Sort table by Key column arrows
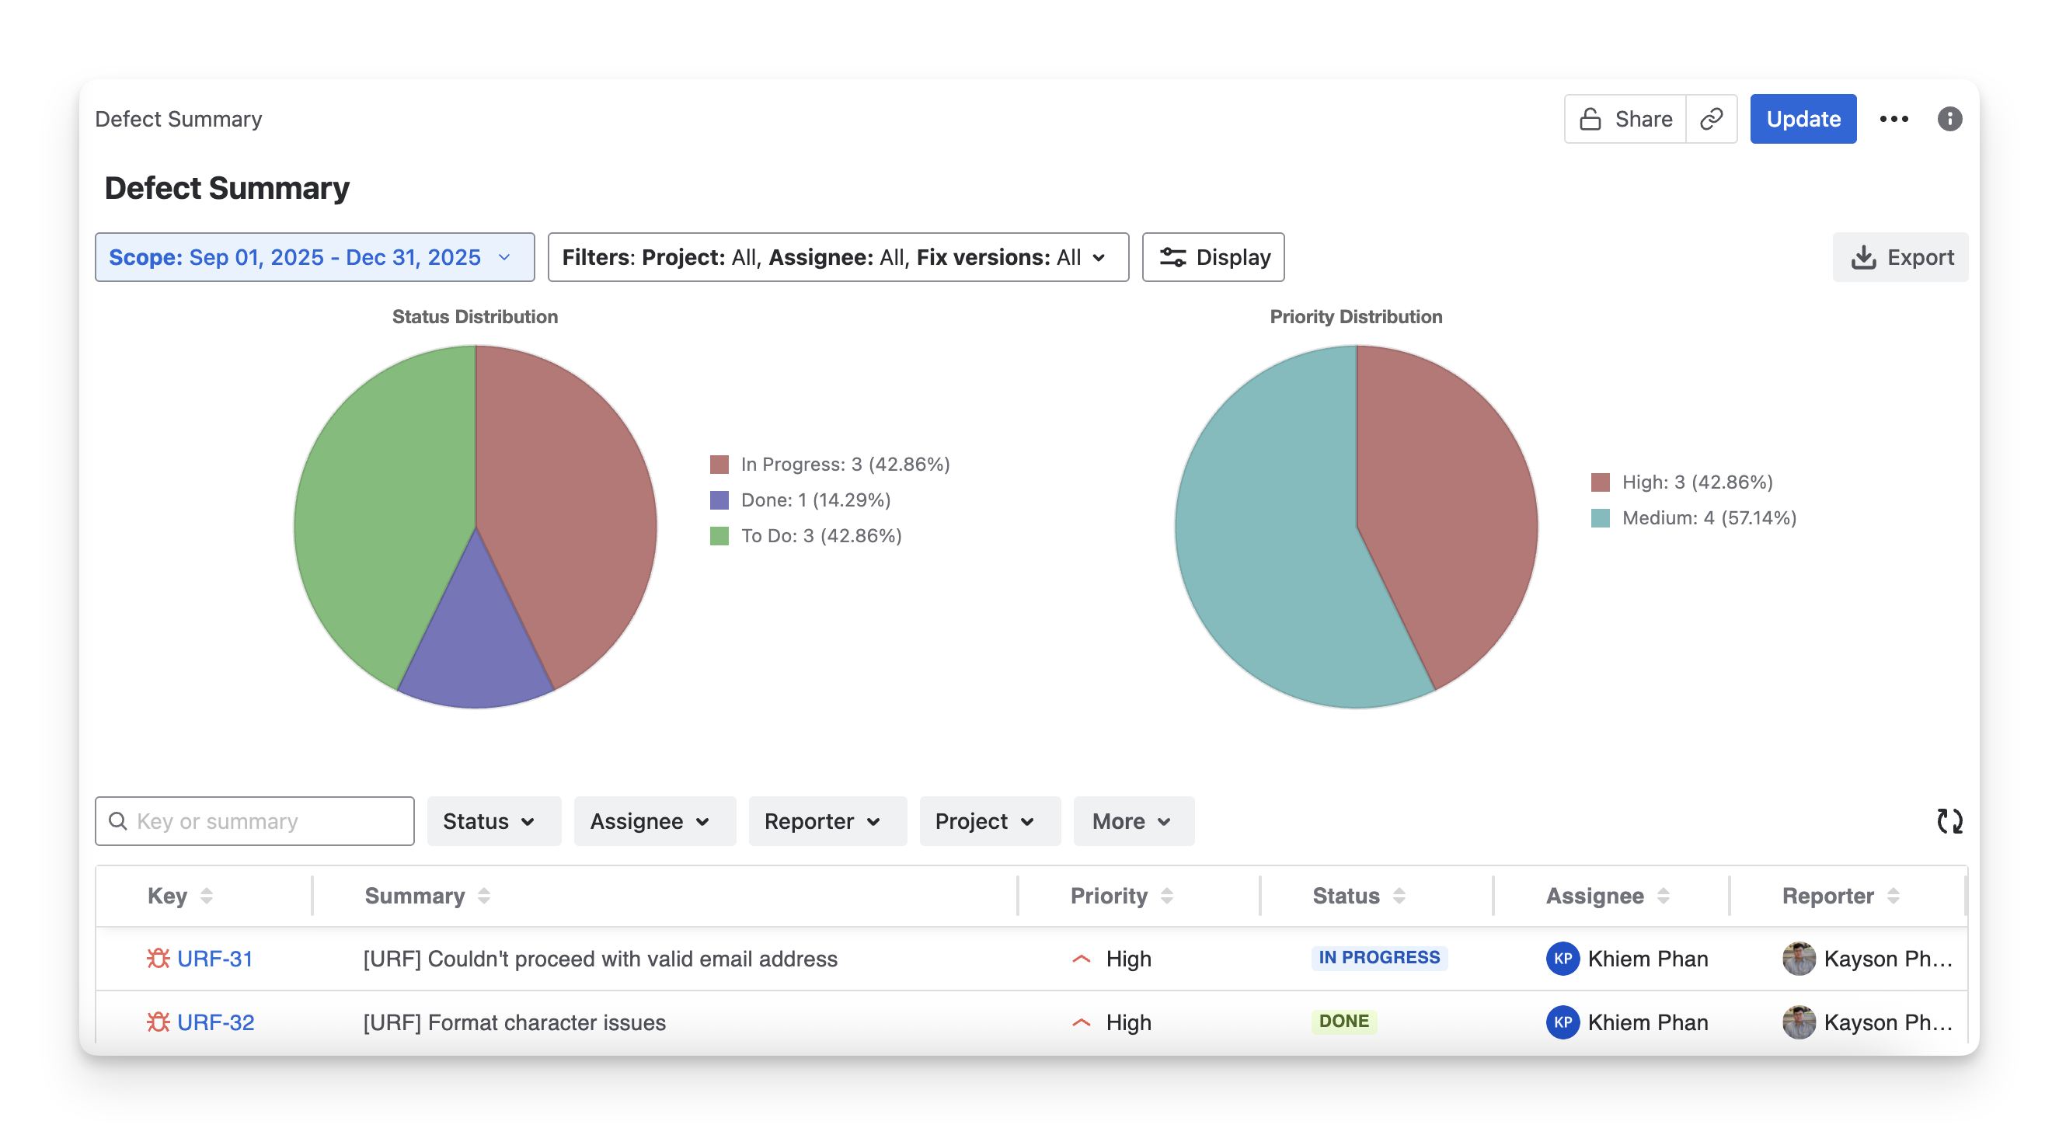This screenshot has height=1135, width=2059. [206, 895]
